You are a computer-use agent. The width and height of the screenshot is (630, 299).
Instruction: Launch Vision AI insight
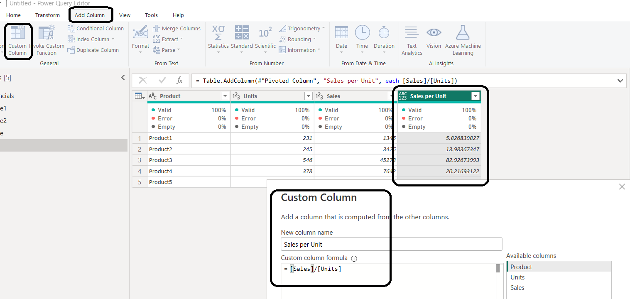[434, 37]
